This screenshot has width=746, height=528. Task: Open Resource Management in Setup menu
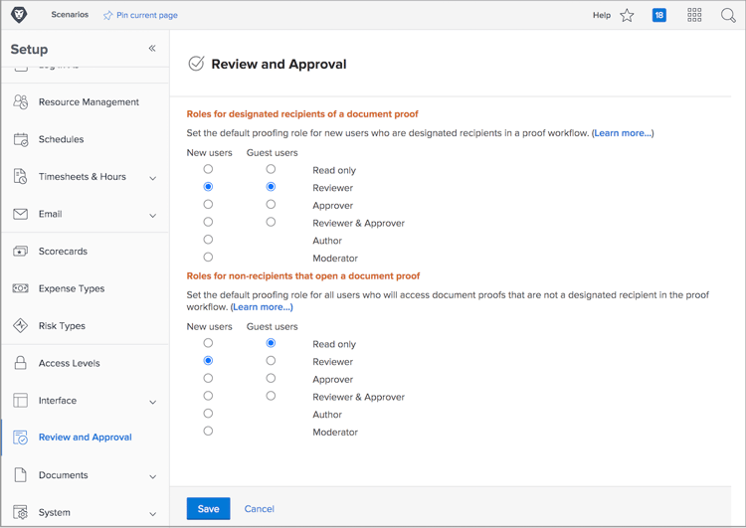(89, 102)
